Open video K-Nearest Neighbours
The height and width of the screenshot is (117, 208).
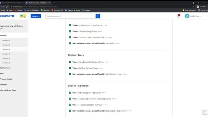click(x=87, y=31)
